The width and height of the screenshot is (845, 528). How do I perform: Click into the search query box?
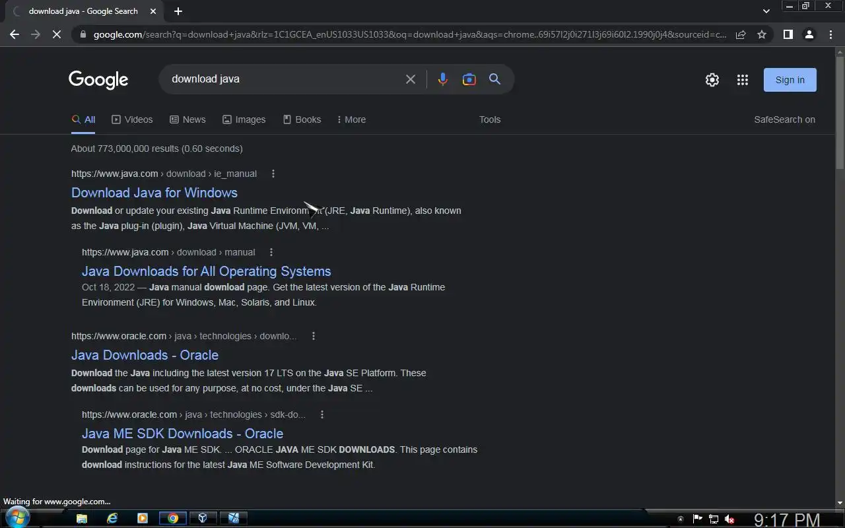[284, 79]
